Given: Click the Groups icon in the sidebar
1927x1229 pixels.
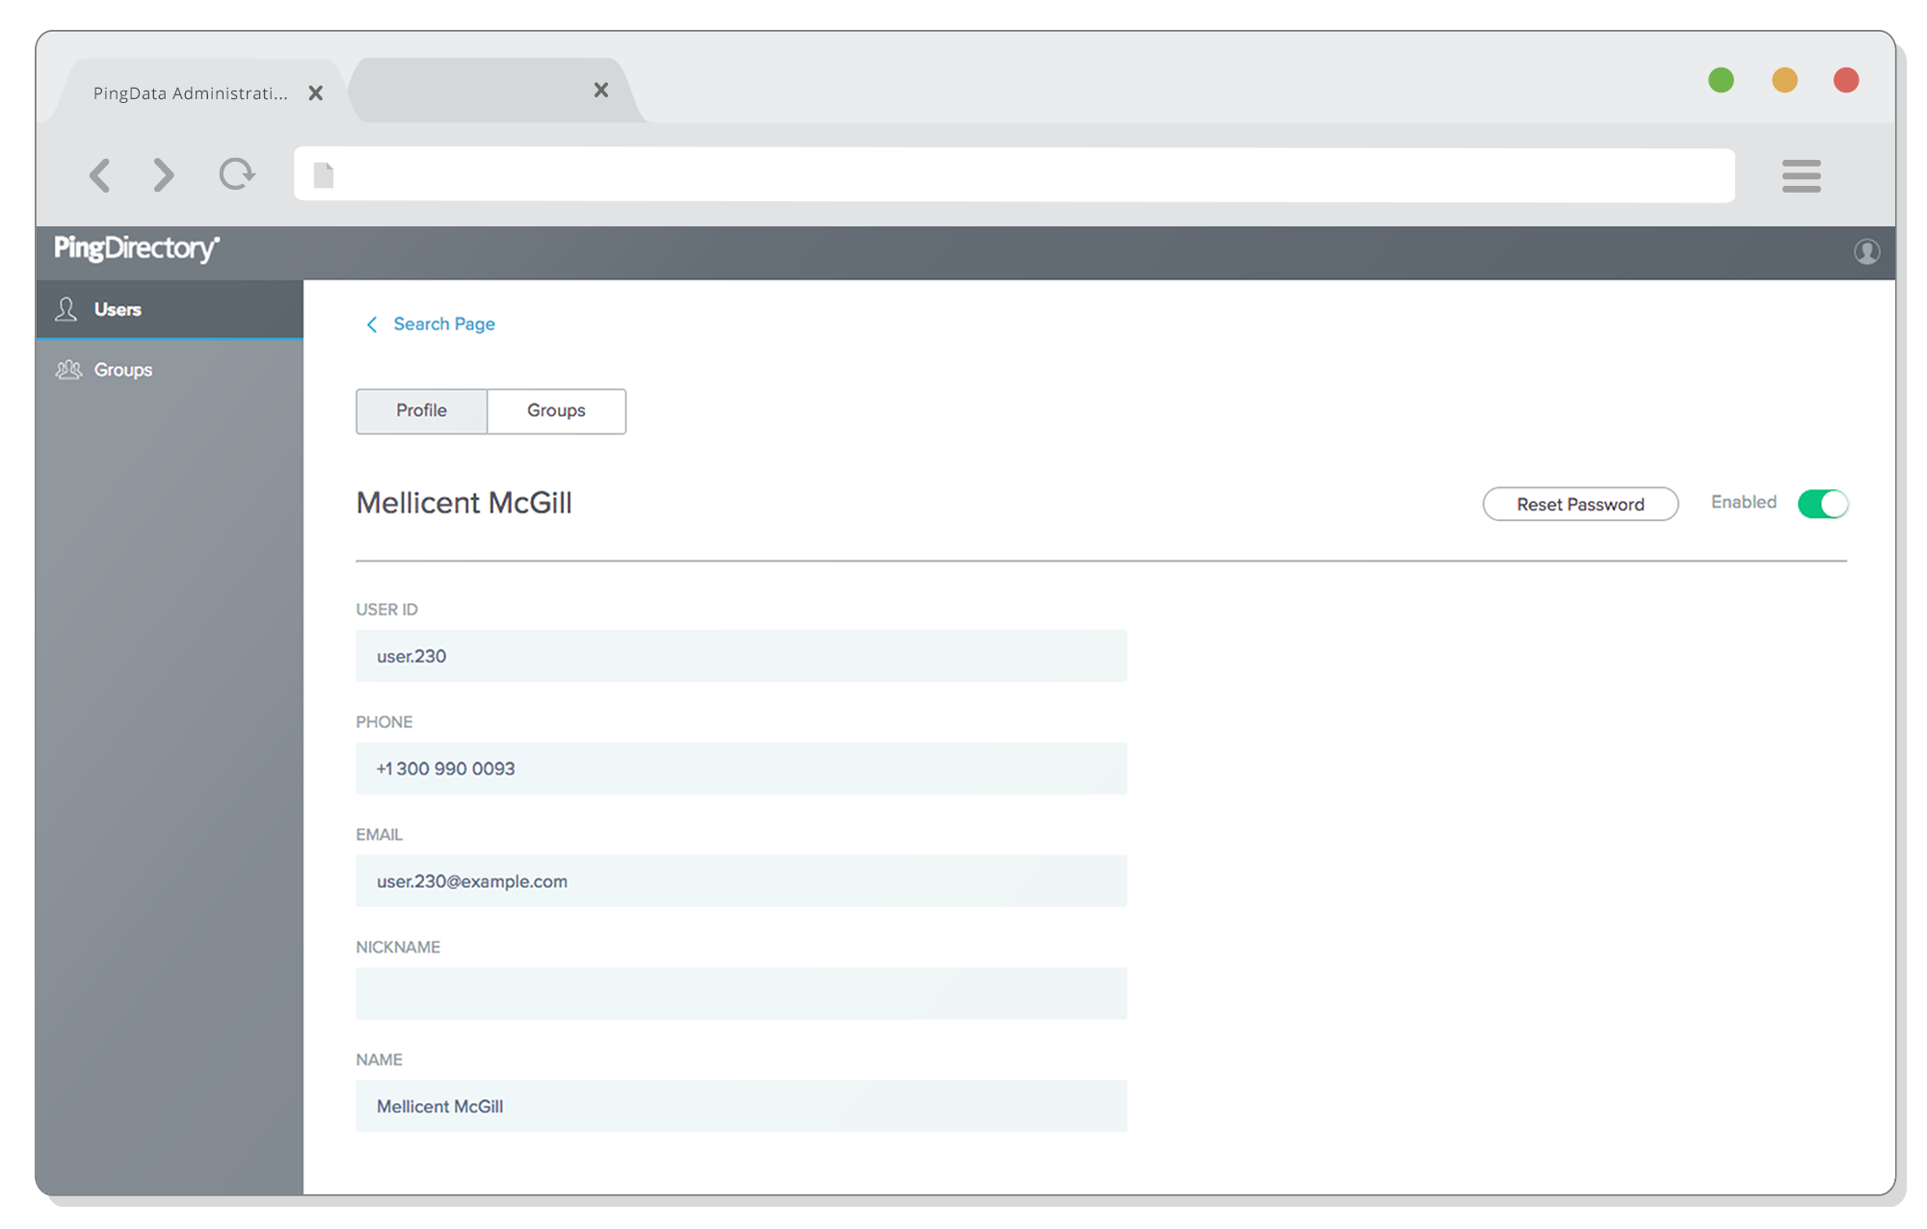Looking at the screenshot, I should point(68,370).
